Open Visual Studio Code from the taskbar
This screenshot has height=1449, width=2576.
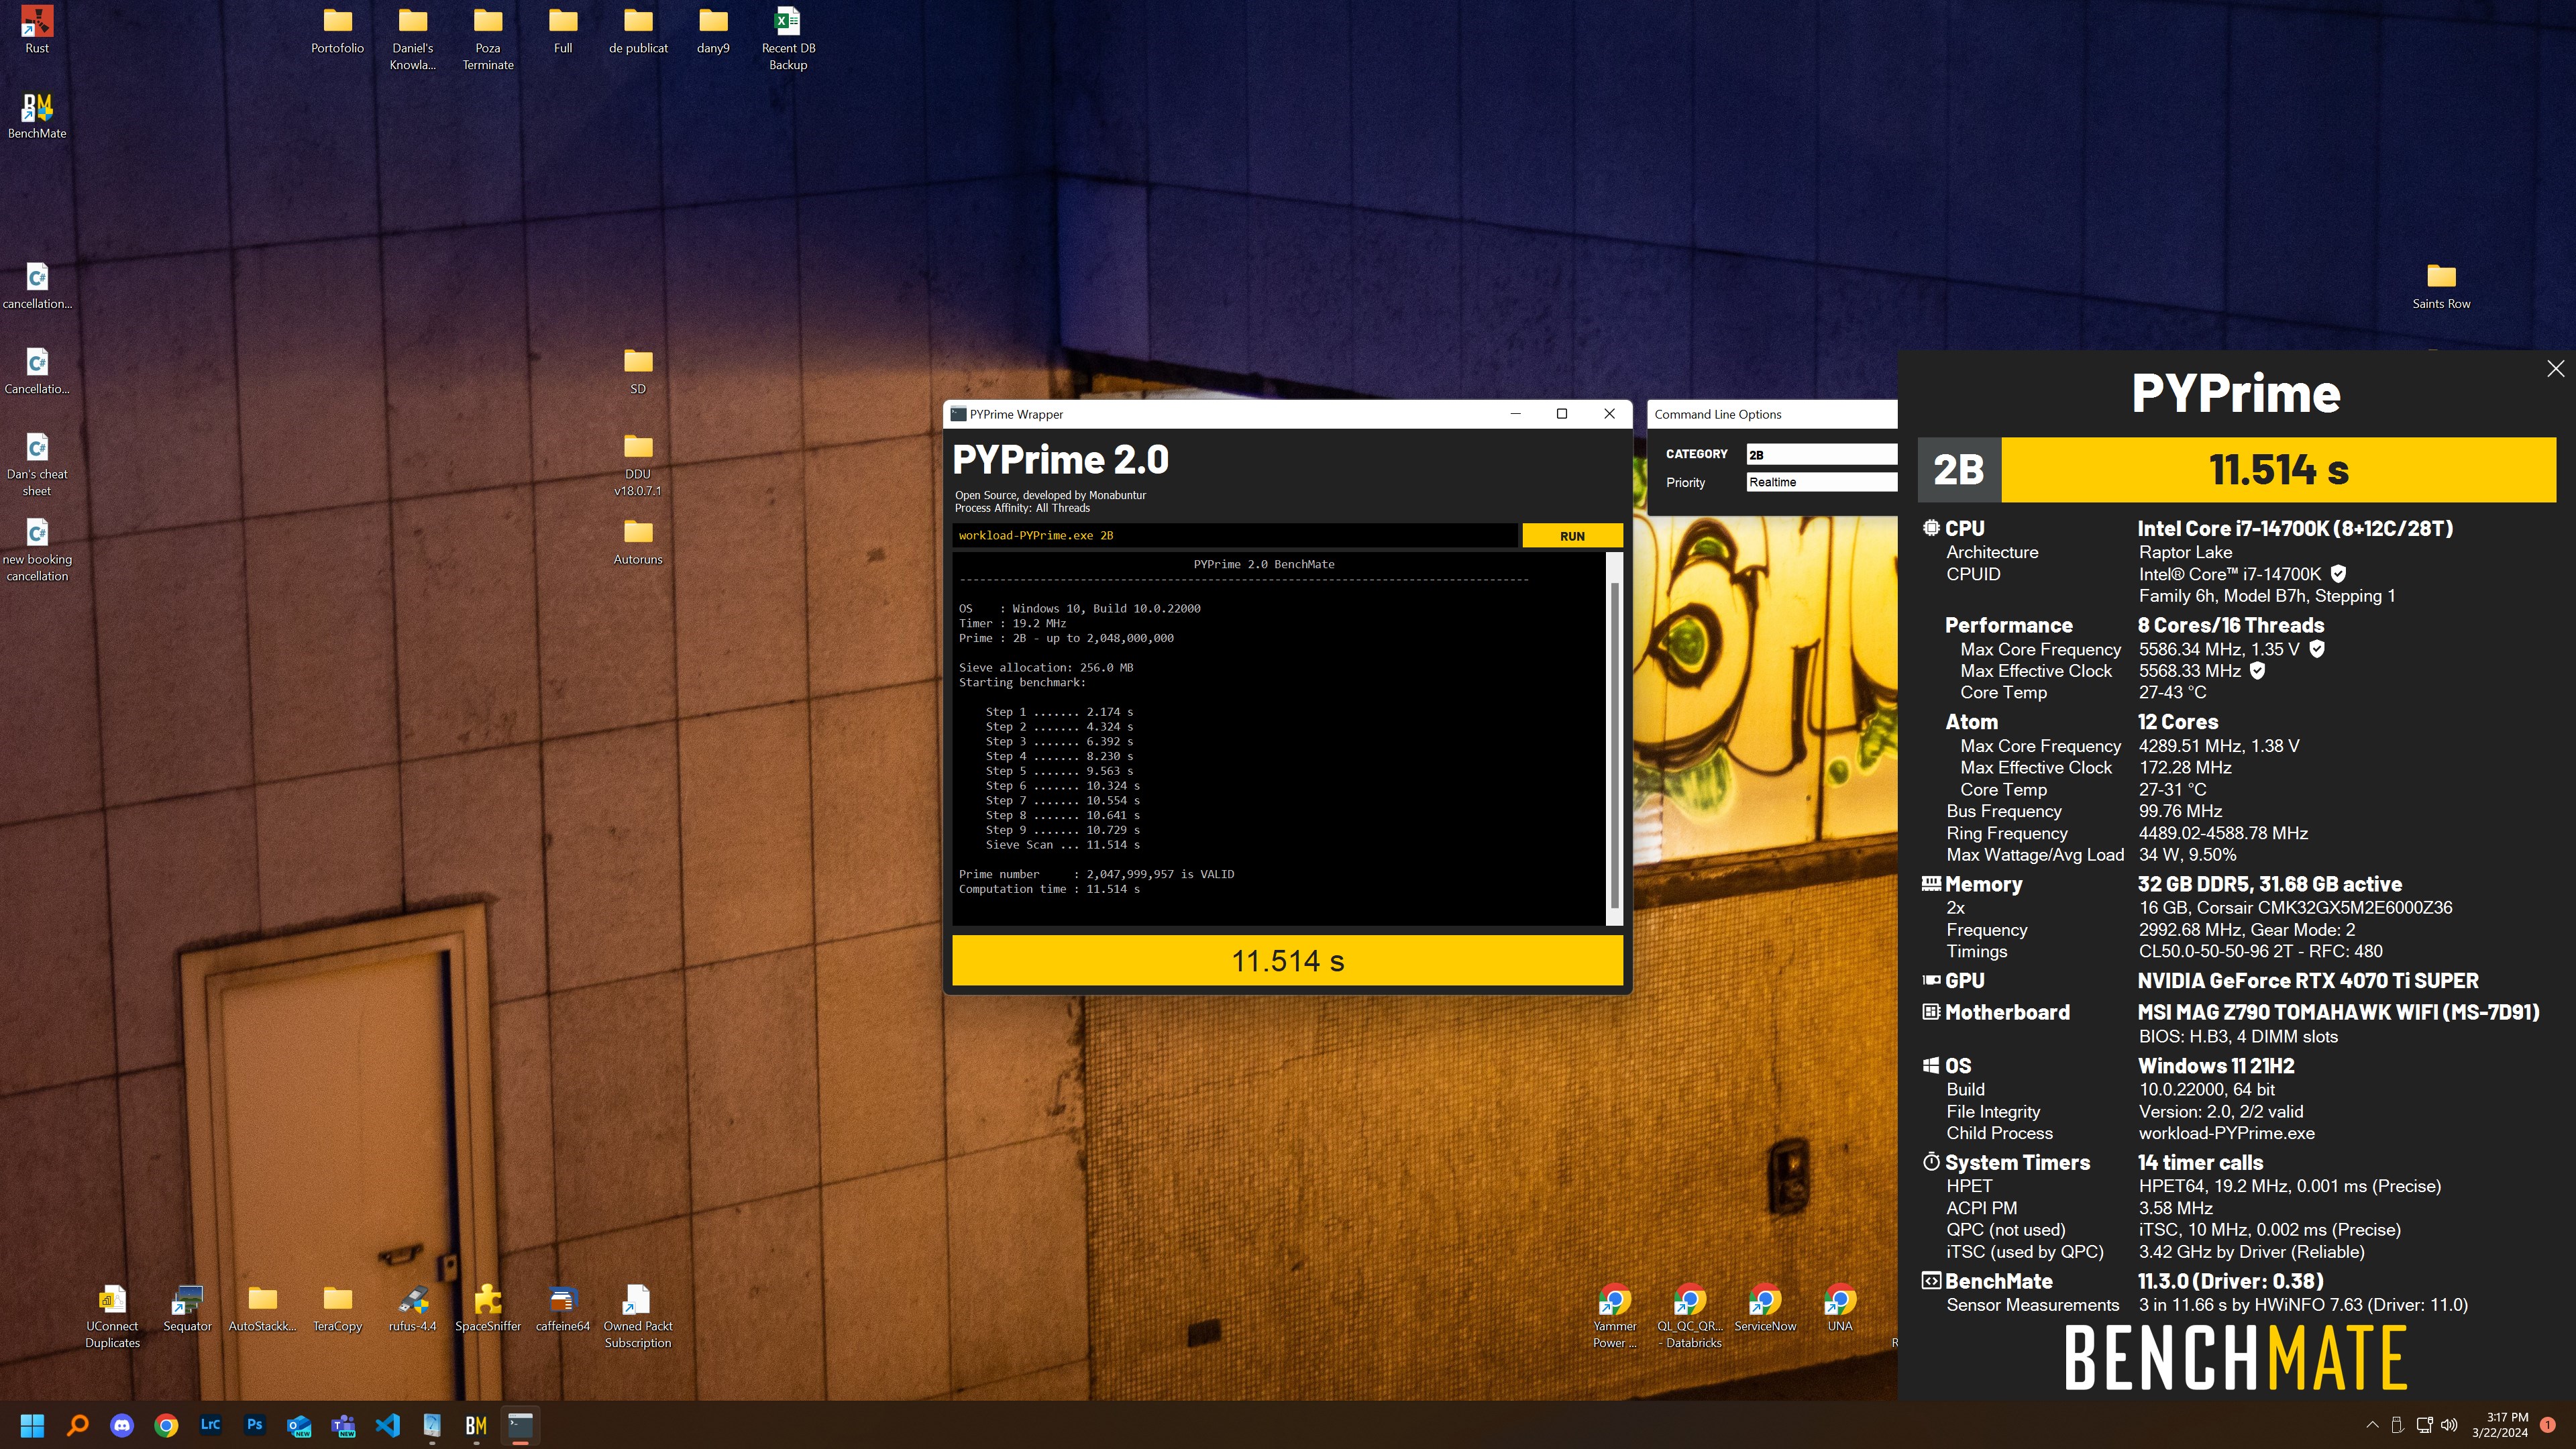(x=388, y=1425)
